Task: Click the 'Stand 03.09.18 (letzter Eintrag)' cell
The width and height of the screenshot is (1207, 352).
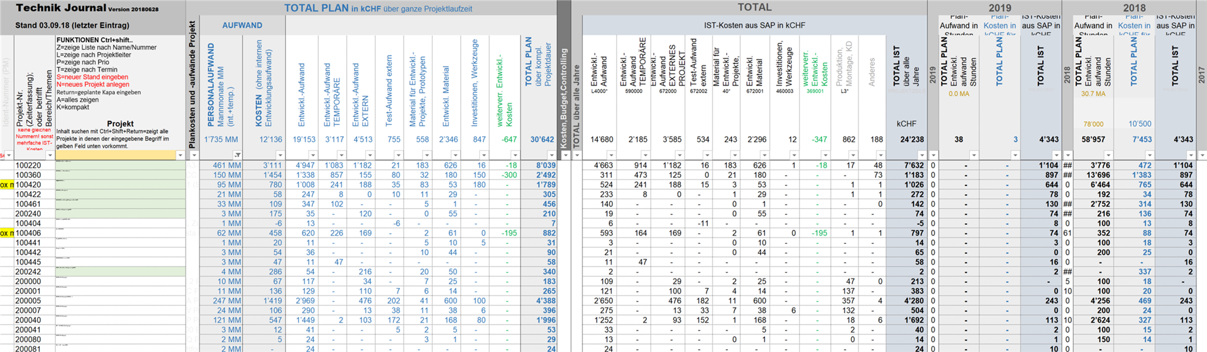Action: click(72, 25)
